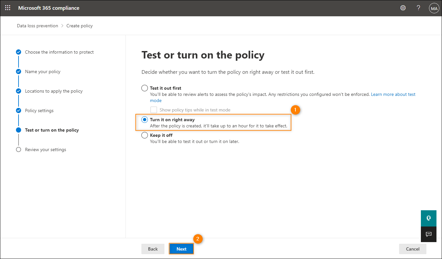The height and width of the screenshot is (259, 442).
Task: Click the 'Test or turn on the policy' heading
Action: 203,55
